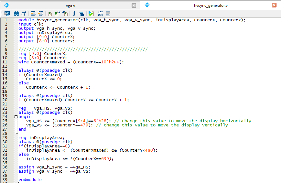Jump to the previous bookmark
281x183 pixels.
65,14
